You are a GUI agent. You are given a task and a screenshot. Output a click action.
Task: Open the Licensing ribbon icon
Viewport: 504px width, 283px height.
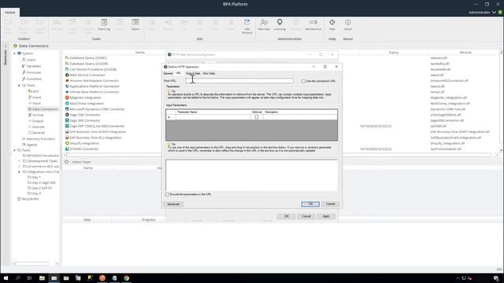click(280, 24)
